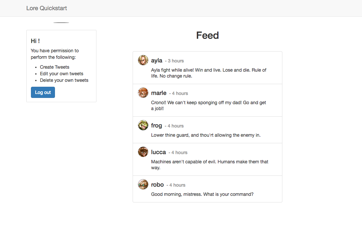Select the ayla username heading
Screen dimensions: 362x232
click(157, 60)
